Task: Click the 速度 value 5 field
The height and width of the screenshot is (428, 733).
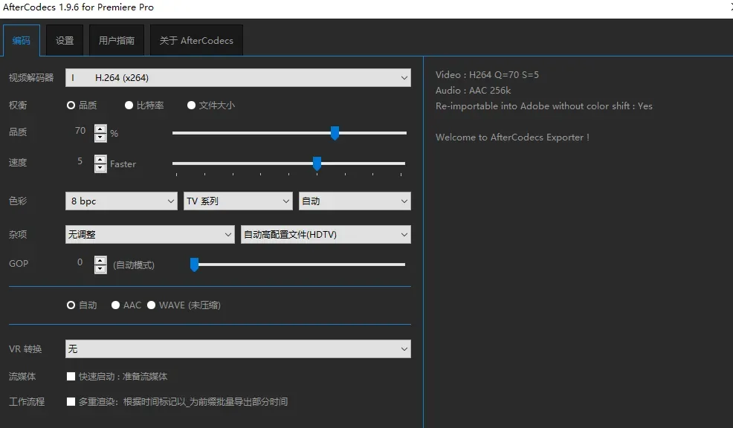Action: [80, 160]
